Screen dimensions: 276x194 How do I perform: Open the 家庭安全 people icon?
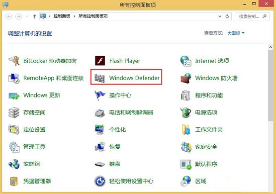coord(186,147)
